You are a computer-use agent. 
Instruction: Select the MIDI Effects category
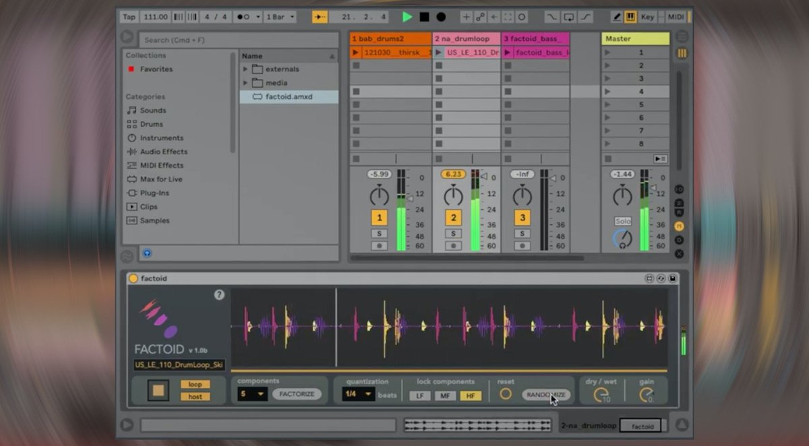[x=161, y=165]
